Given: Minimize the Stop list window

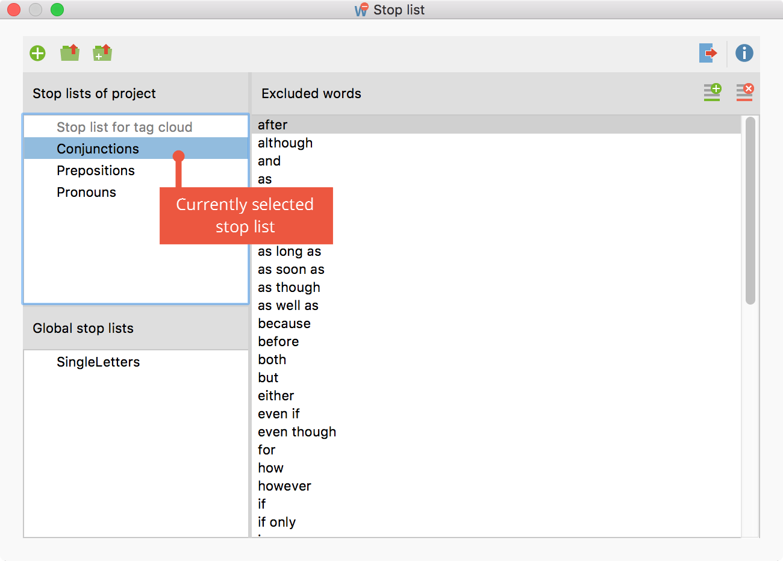Looking at the screenshot, I should [x=36, y=10].
